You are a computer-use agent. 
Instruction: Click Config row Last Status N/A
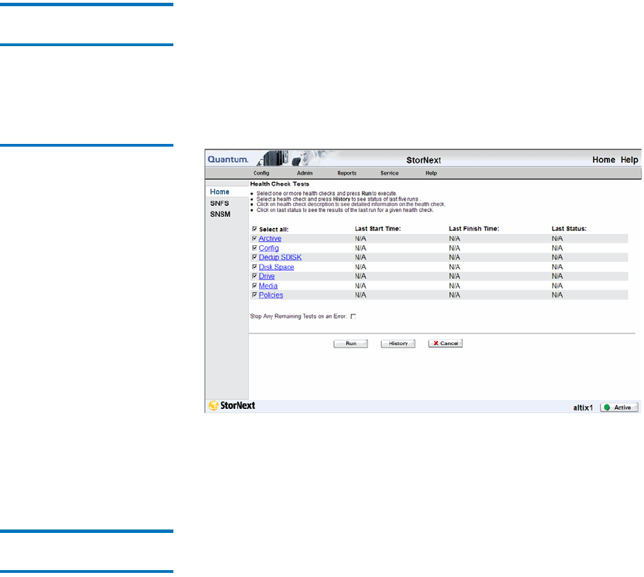[557, 249]
